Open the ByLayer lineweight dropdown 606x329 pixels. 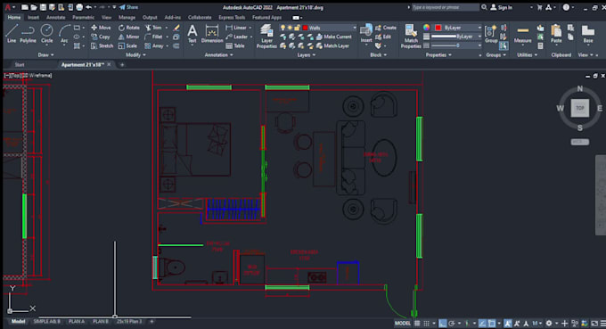(x=479, y=37)
